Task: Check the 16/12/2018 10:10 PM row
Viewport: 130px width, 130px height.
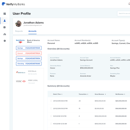Action: coord(51,116)
